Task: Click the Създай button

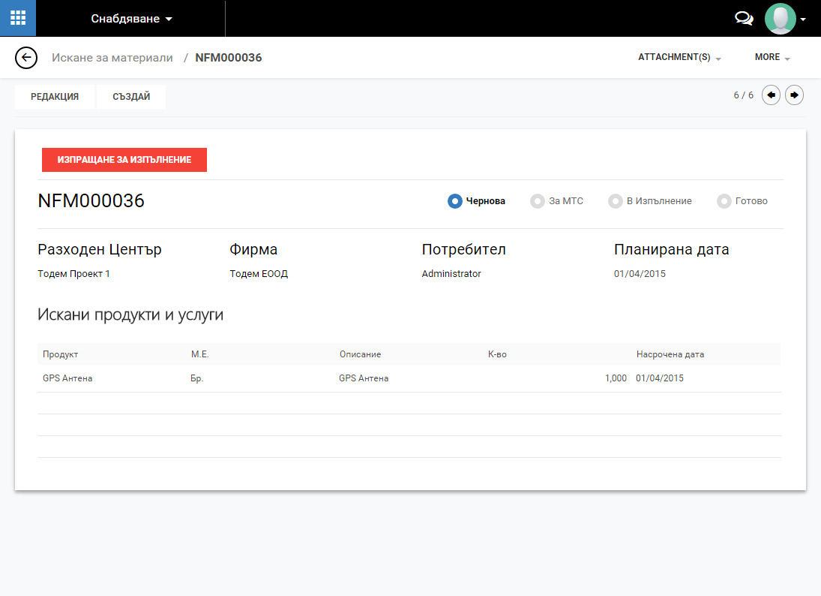Action: [x=131, y=97]
